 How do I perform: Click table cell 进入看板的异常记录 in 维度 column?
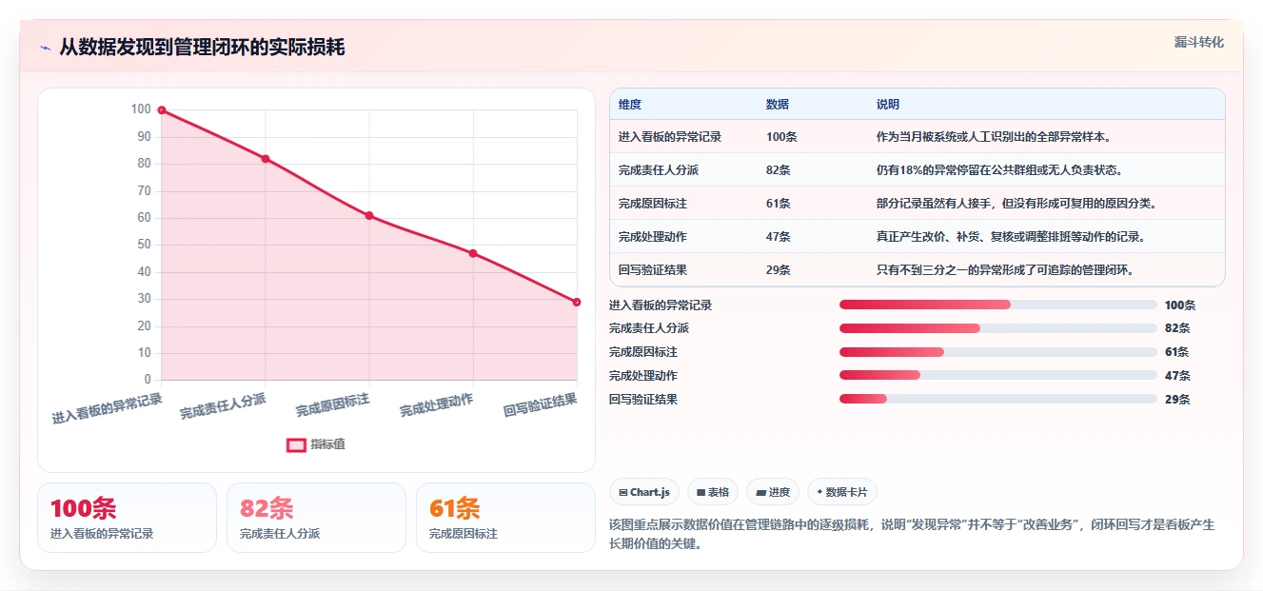(670, 137)
